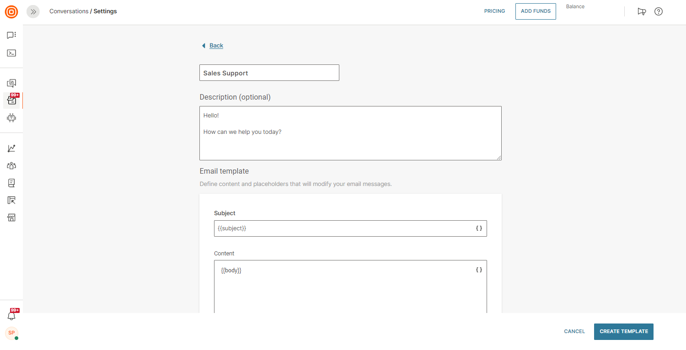This screenshot has width=686, height=350.
Task: Go to Conversations in the breadcrumb
Action: [69, 11]
